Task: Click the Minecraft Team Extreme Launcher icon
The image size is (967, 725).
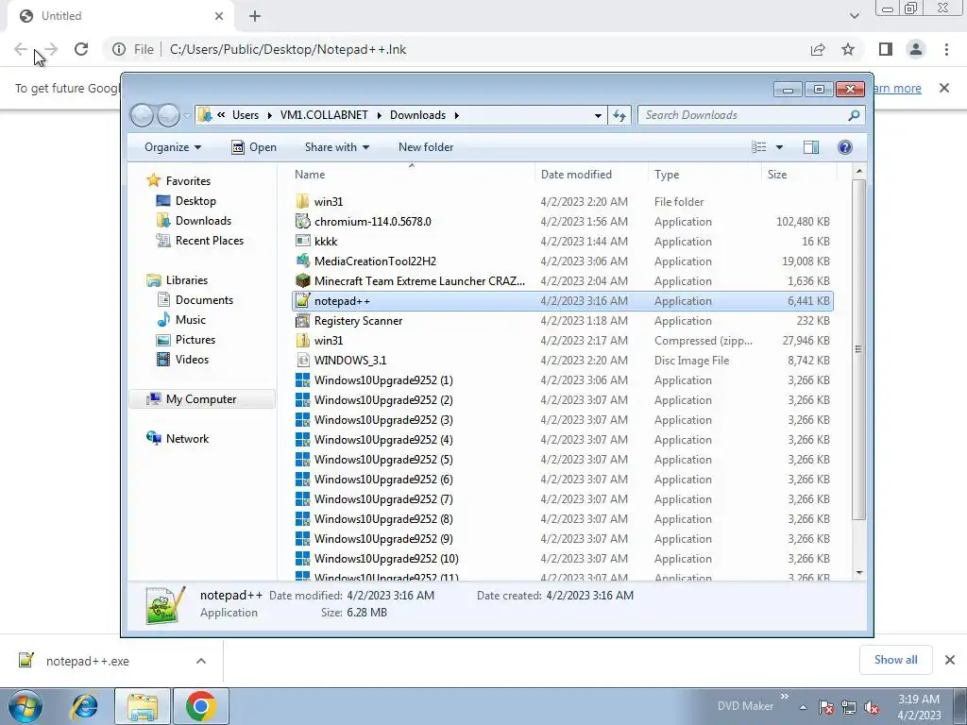Action: click(x=302, y=280)
